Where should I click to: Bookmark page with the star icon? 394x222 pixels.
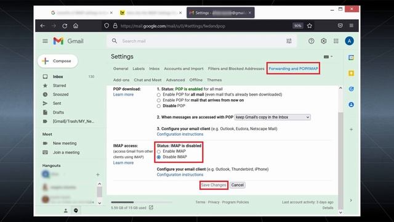(x=310, y=26)
